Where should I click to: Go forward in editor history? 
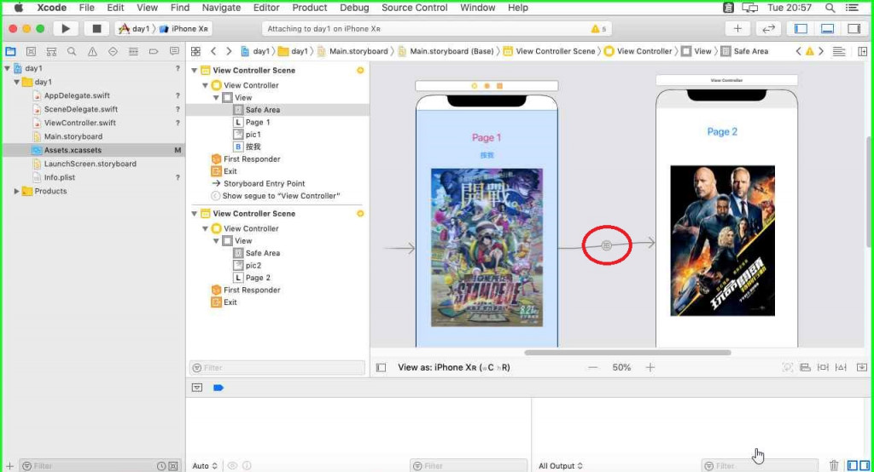coord(229,51)
